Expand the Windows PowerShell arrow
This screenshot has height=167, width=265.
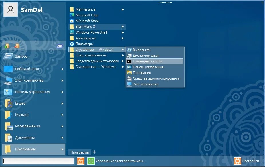pyautogui.click(x=123, y=32)
